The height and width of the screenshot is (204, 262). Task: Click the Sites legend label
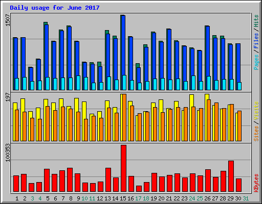tap(256, 134)
